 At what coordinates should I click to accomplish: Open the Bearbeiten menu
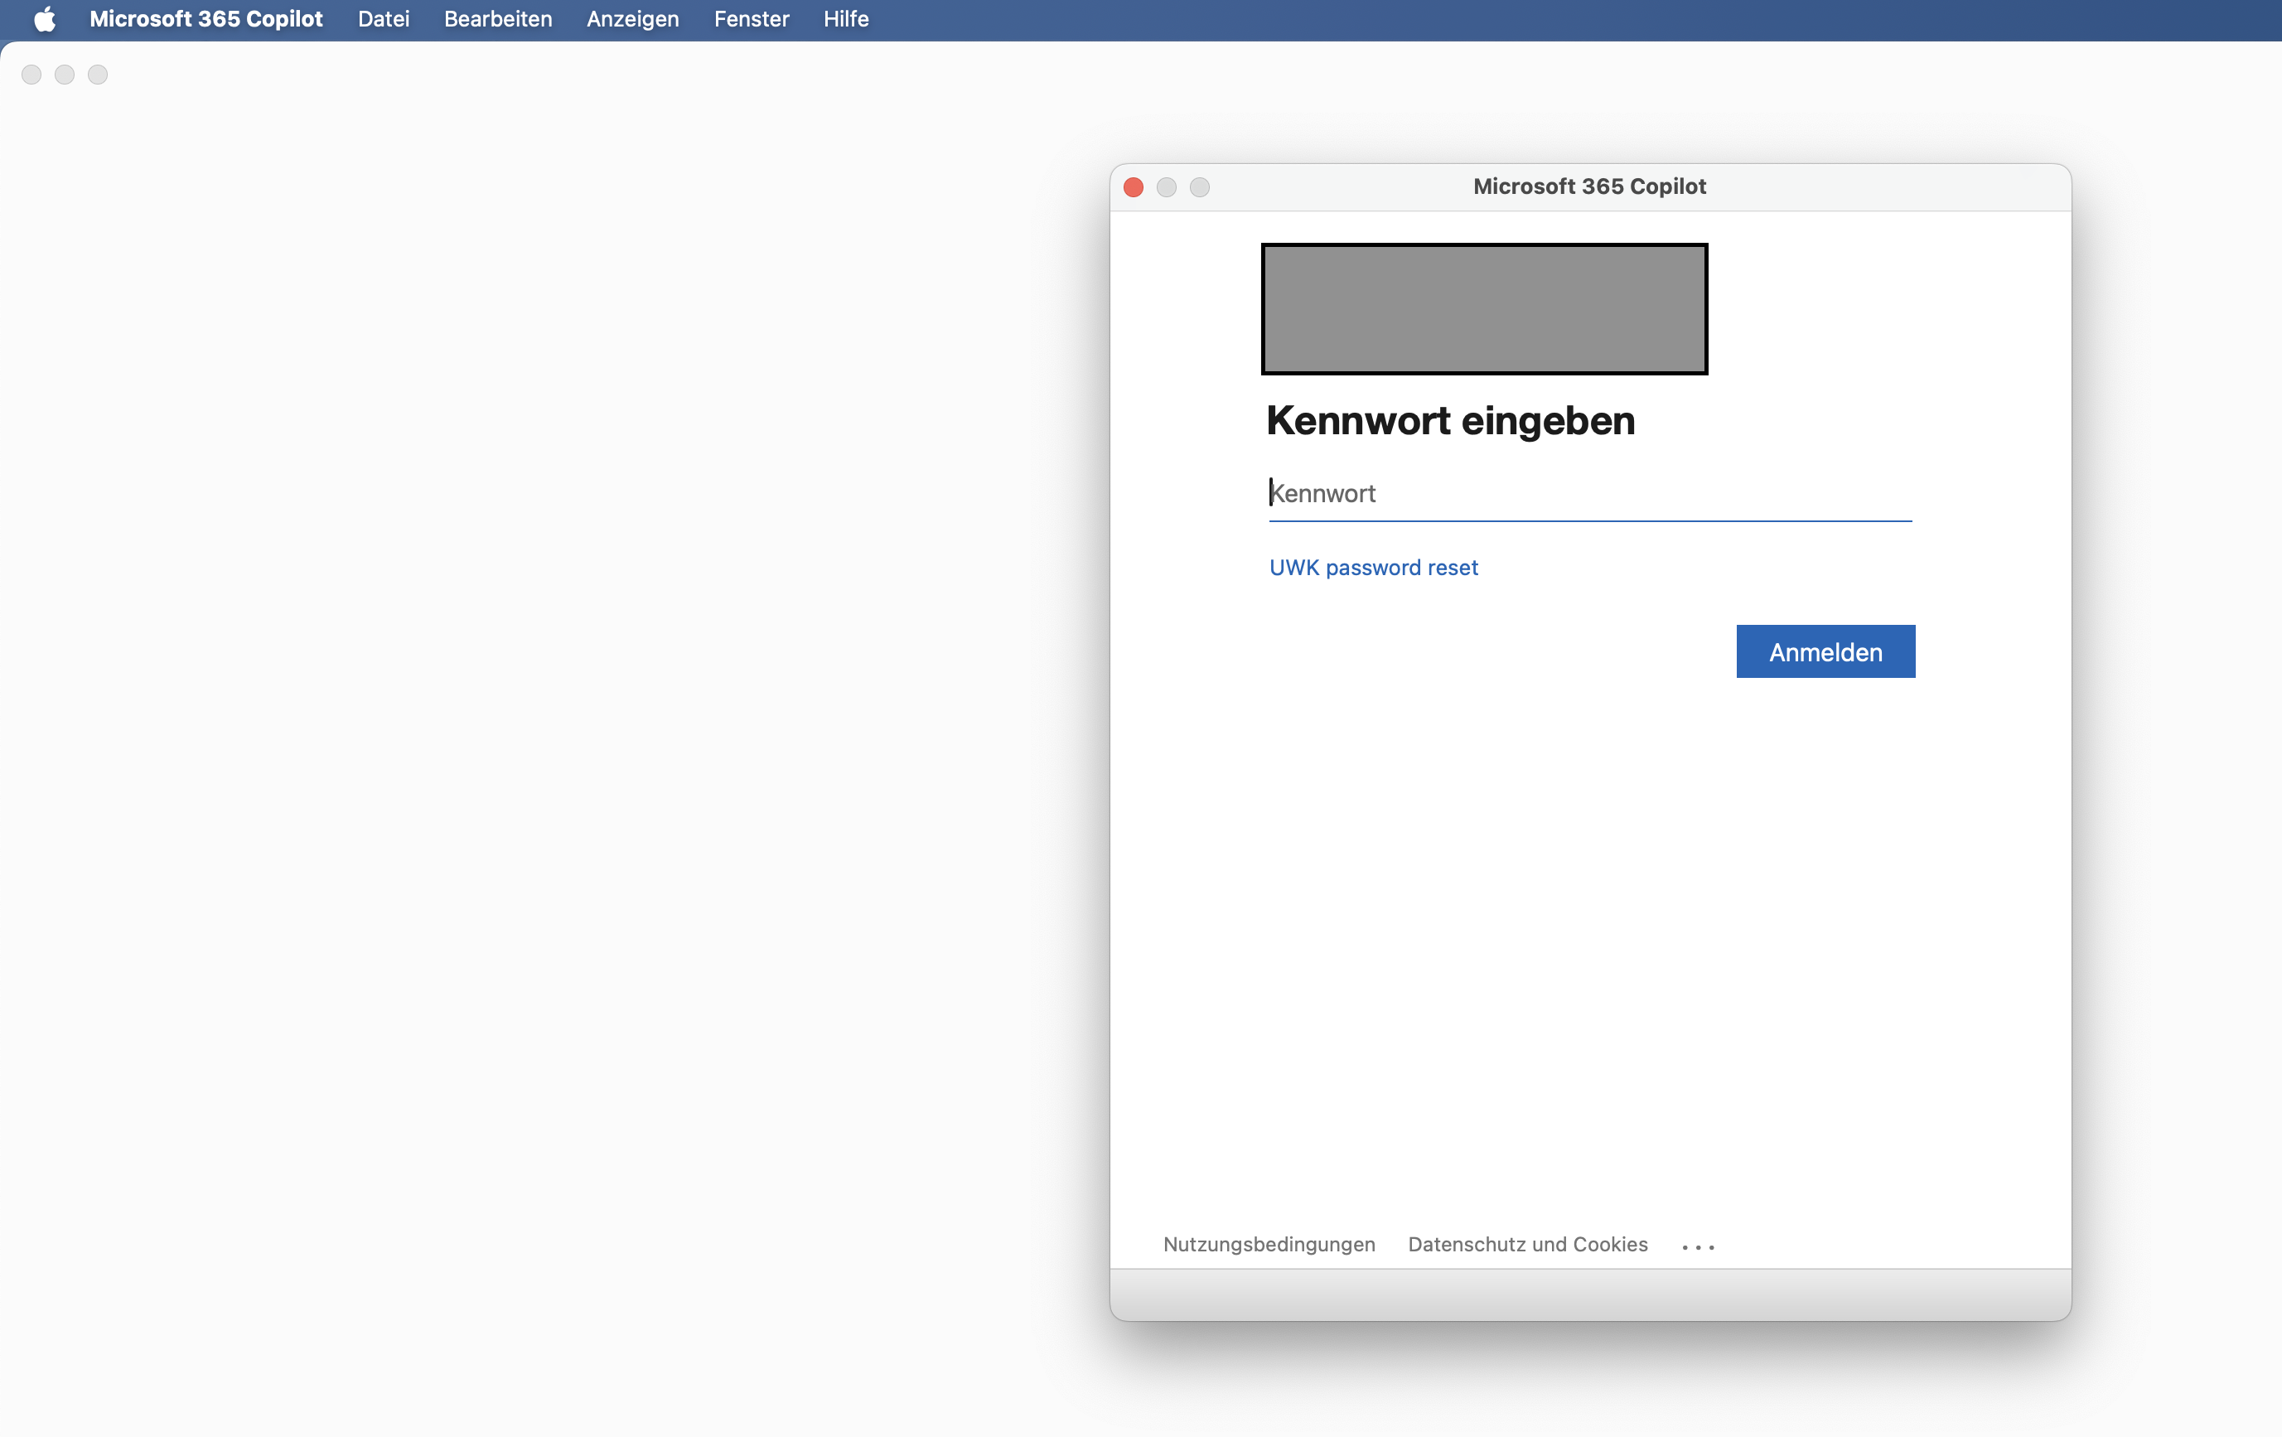(497, 19)
